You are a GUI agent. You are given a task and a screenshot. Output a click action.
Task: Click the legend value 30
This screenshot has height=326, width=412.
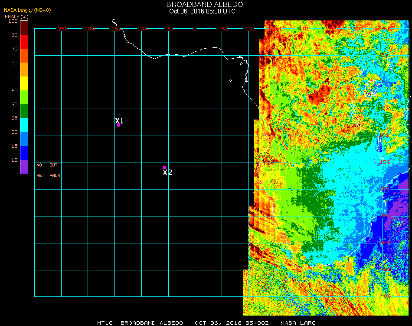(14, 104)
